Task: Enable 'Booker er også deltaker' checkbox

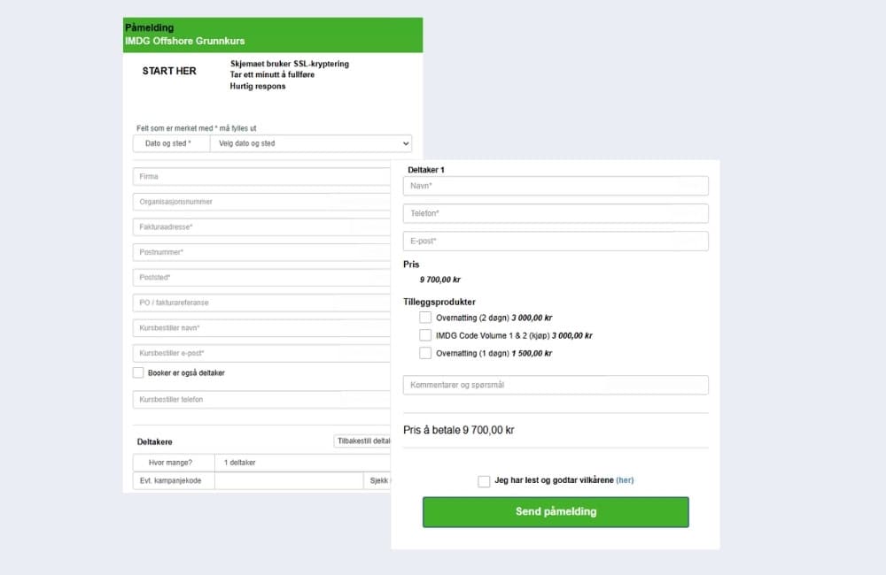Action: coord(138,372)
